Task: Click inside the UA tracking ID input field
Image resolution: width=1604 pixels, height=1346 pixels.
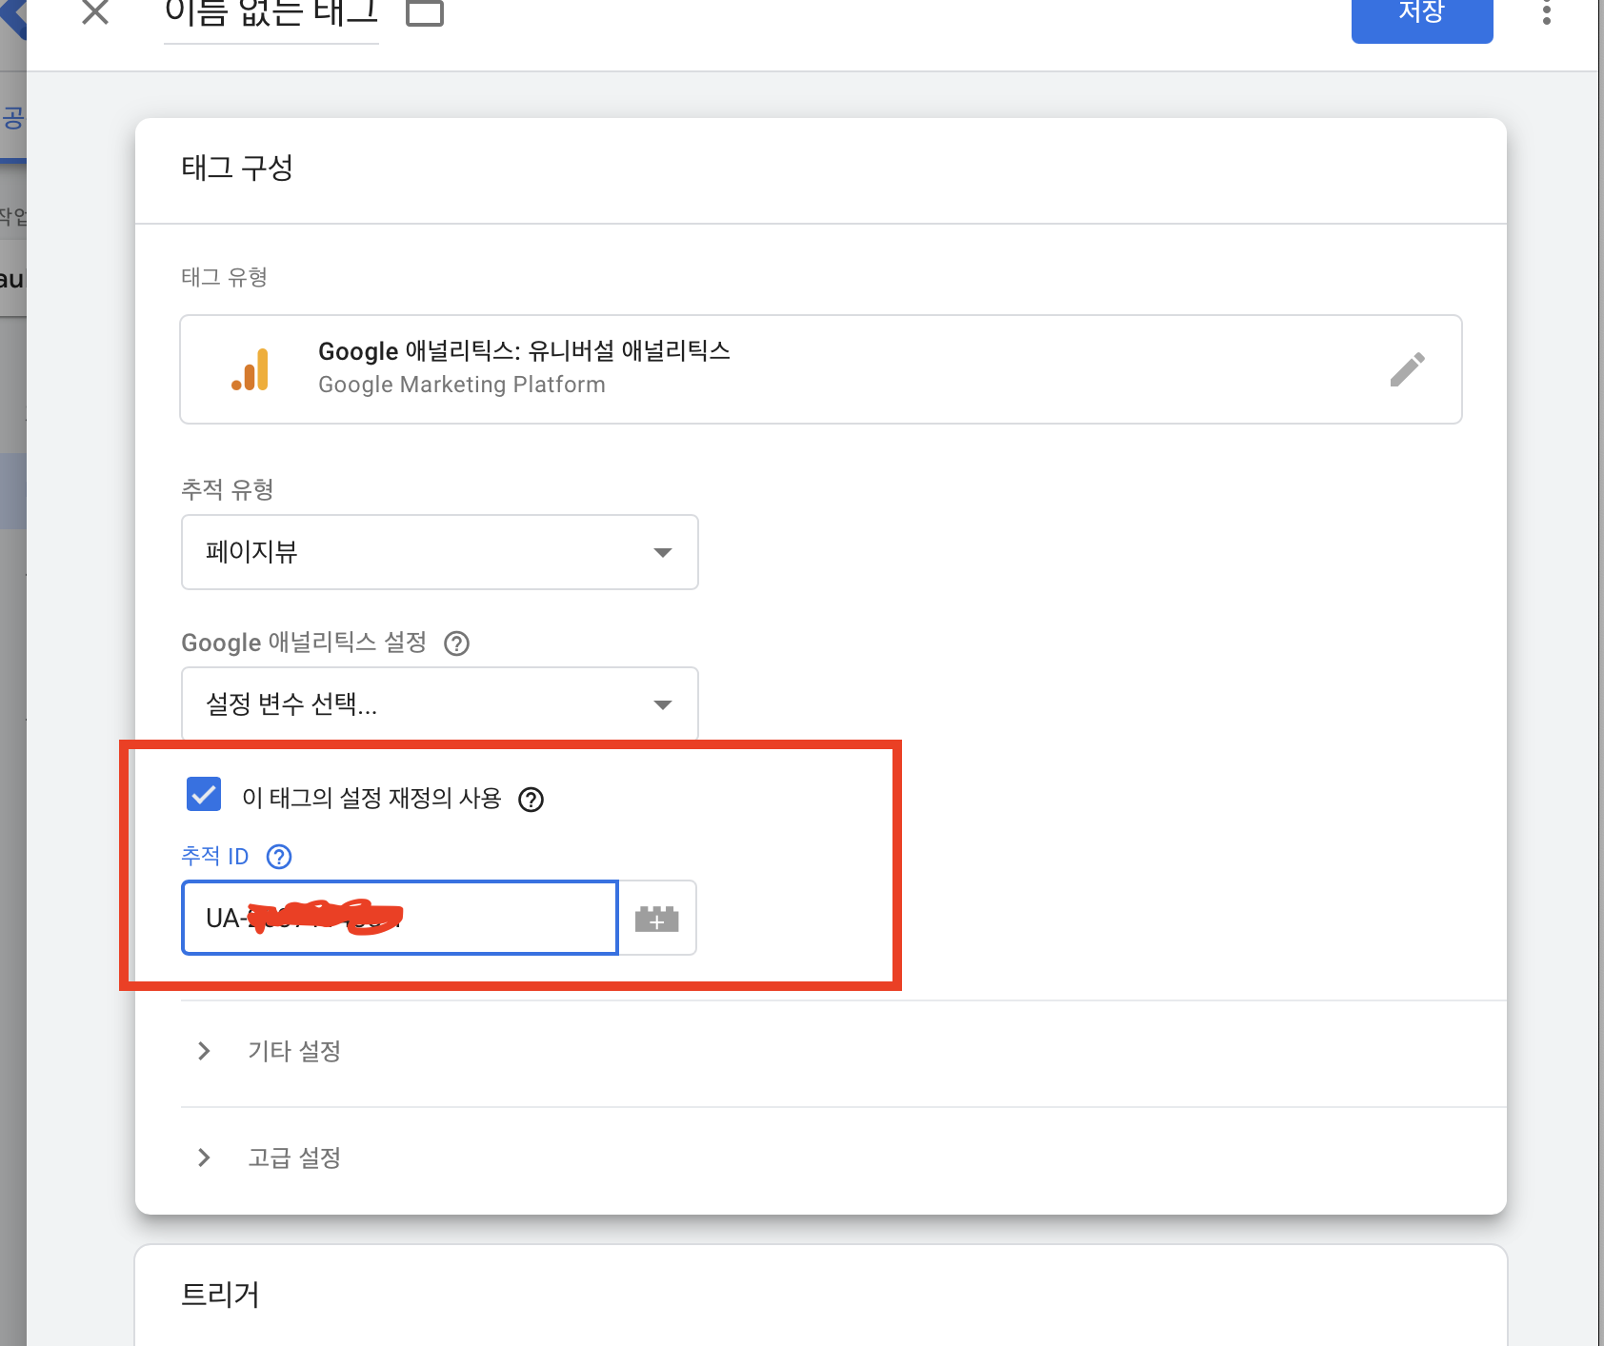Action: tap(399, 918)
